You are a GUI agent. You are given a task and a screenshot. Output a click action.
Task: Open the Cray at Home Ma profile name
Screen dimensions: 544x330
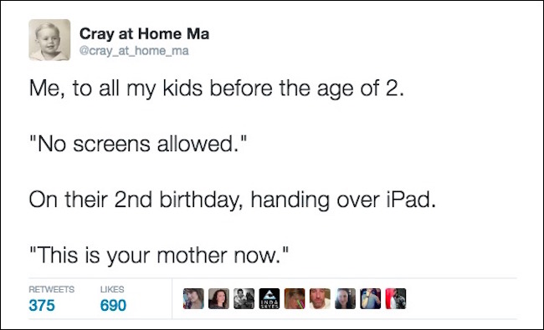click(x=144, y=34)
